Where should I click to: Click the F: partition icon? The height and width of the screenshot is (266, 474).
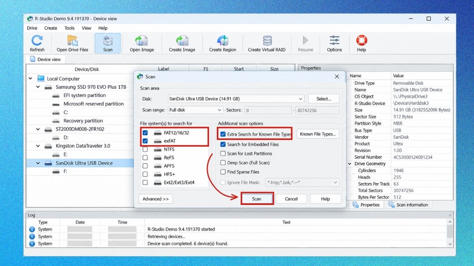click(56, 171)
